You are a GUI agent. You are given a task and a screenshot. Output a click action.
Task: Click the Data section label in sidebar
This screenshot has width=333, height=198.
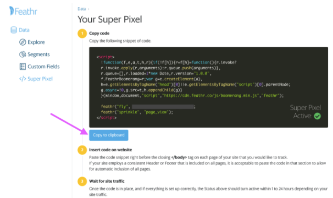24,30
